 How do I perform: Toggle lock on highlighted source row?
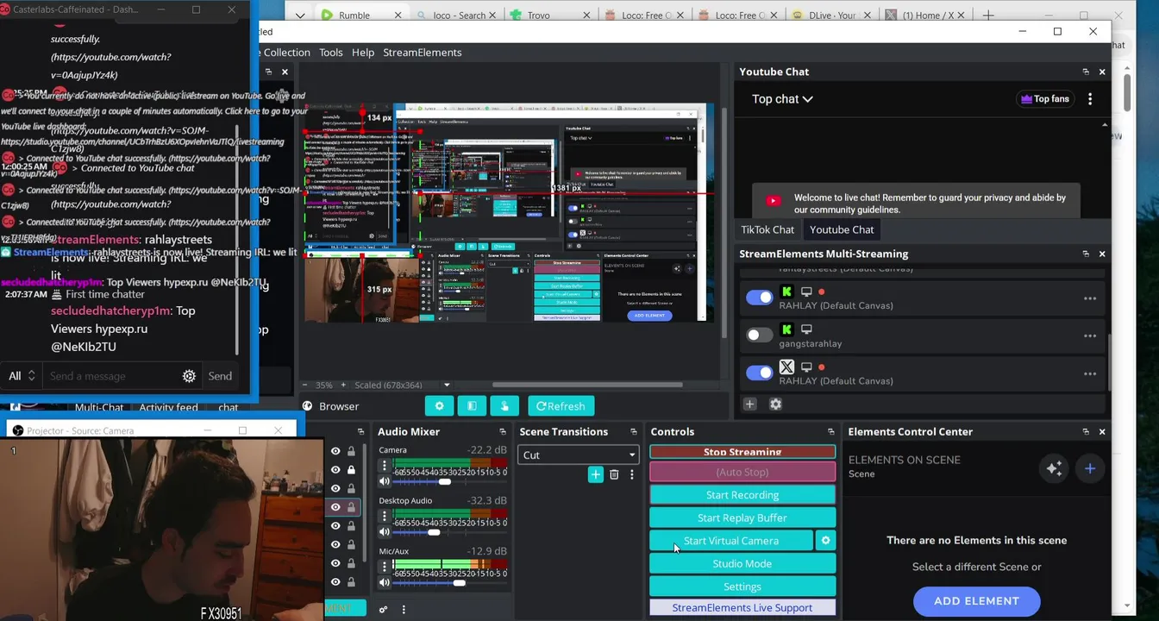point(351,507)
